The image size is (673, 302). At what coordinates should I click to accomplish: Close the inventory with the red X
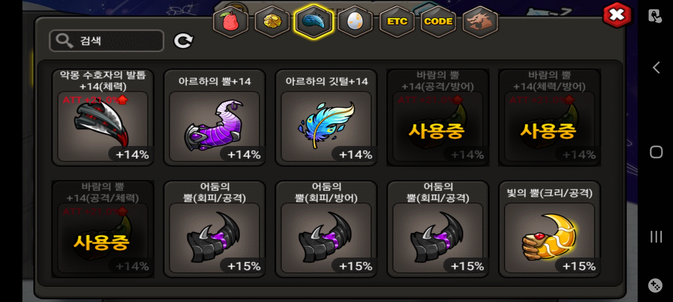[617, 15]
